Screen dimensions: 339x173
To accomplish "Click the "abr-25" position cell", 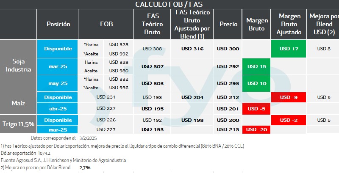I will pos(58,109).
